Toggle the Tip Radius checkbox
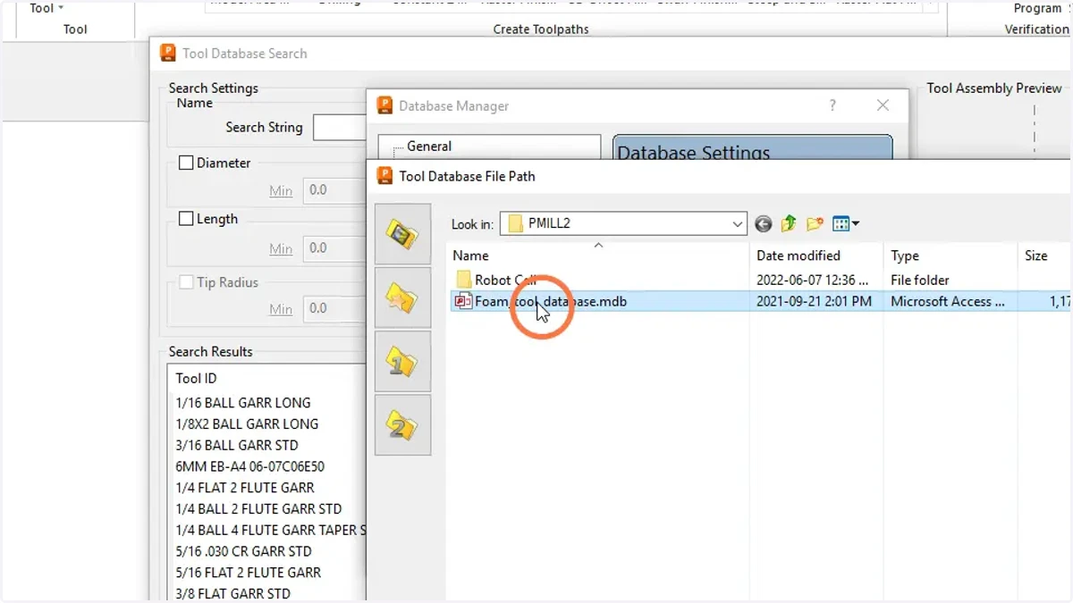The image size is (1073, 603). 186,282
